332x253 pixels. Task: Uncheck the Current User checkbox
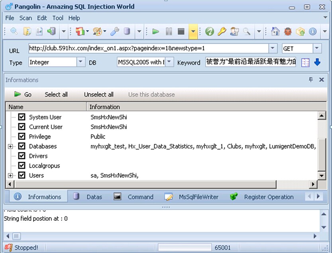pyautogui.click(x=22, y=127)
